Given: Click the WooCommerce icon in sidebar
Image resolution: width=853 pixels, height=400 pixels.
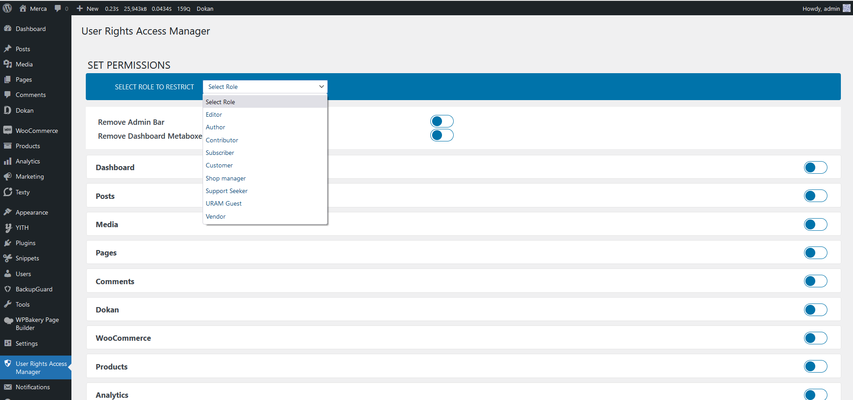Looking at the screenshot, I should point(8,130).
